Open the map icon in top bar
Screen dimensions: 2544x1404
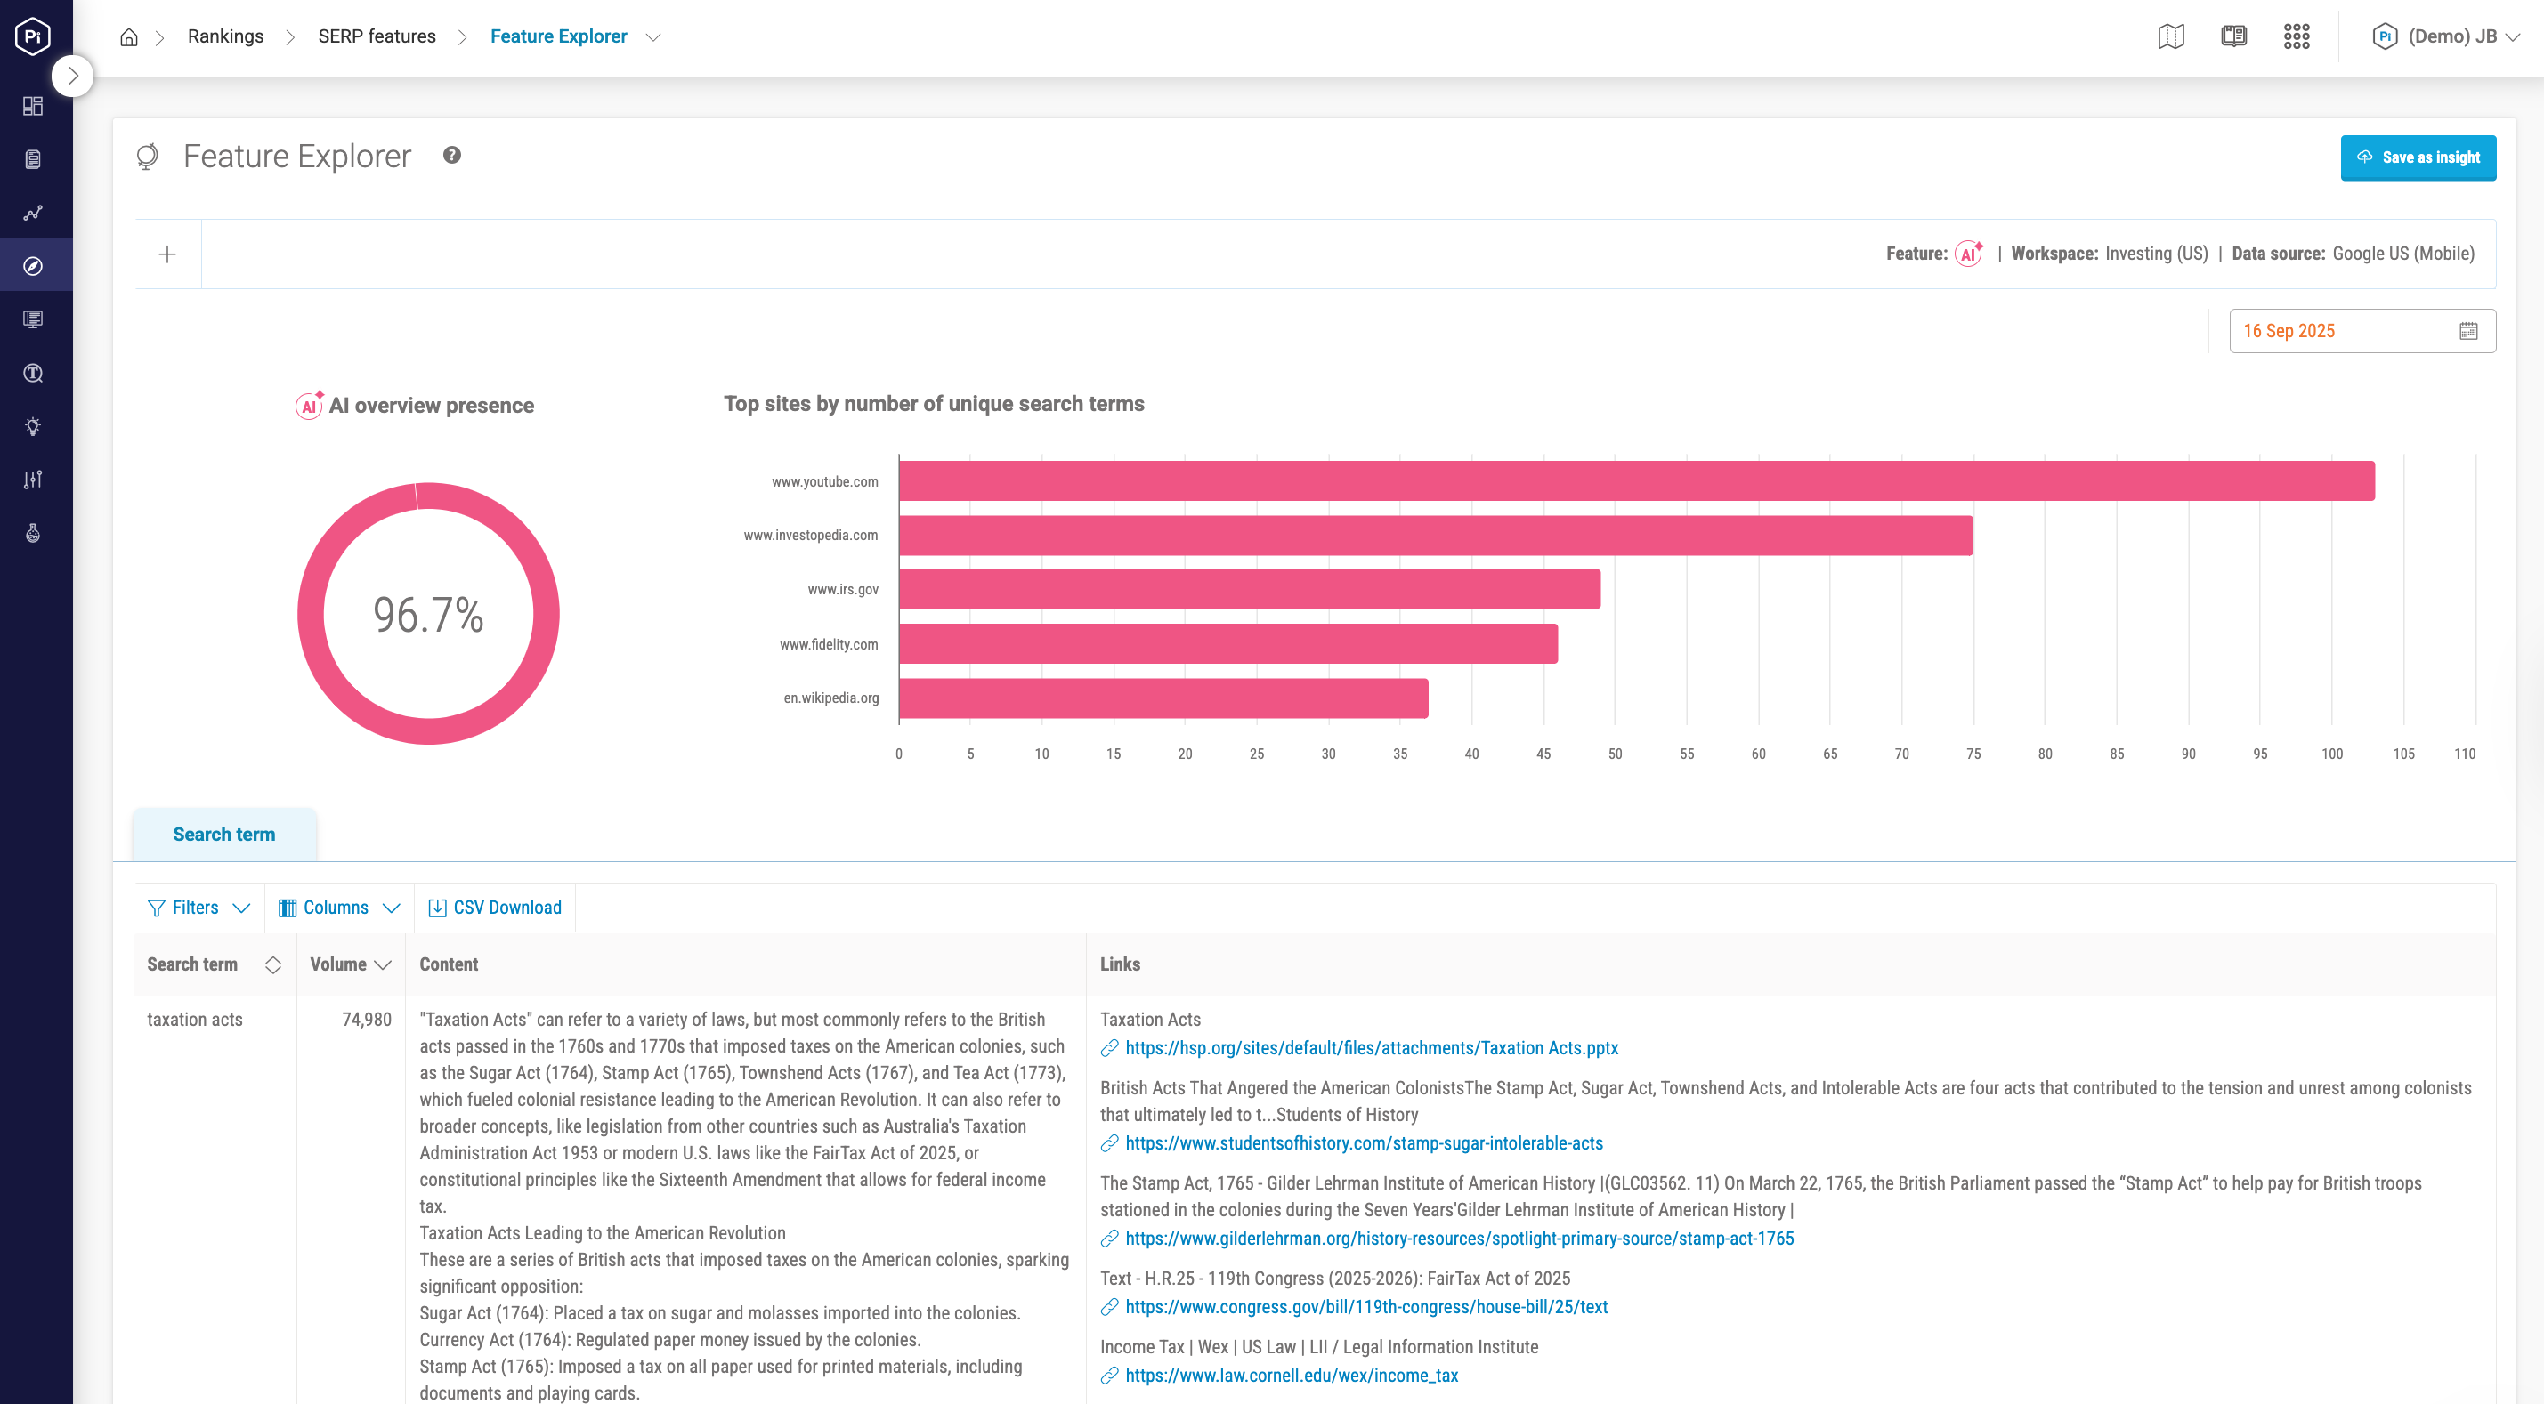coord(2171,37)
